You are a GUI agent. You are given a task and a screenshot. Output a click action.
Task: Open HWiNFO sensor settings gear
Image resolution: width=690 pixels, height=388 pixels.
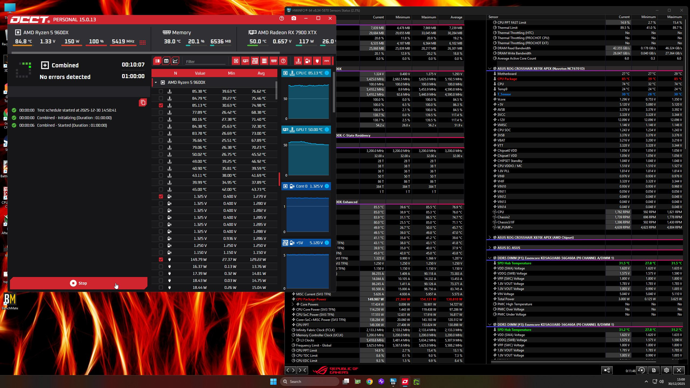(666, 370)
